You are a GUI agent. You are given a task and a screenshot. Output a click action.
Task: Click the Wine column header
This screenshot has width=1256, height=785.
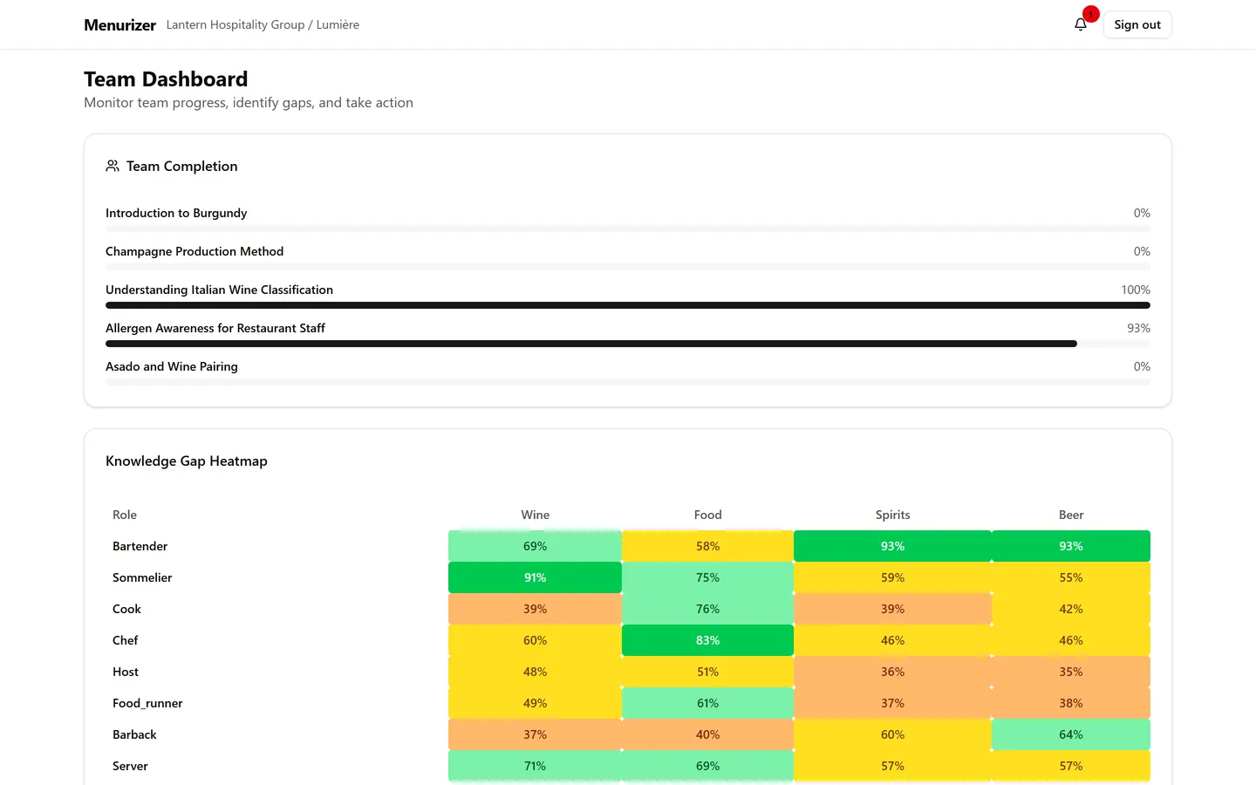535,515
